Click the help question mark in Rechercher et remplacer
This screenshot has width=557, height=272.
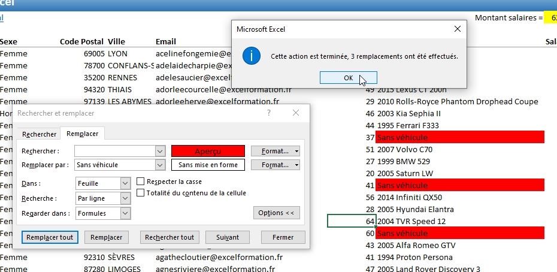pyautogui.click(x=269, y=113)
